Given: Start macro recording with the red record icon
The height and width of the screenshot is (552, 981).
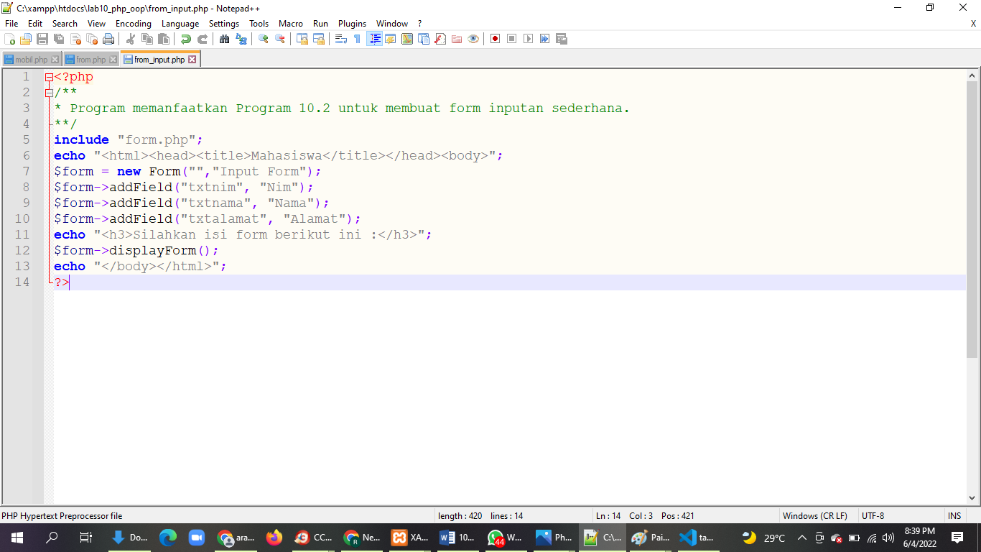Looking at the screenshot, I should click(x=496, y=39).
